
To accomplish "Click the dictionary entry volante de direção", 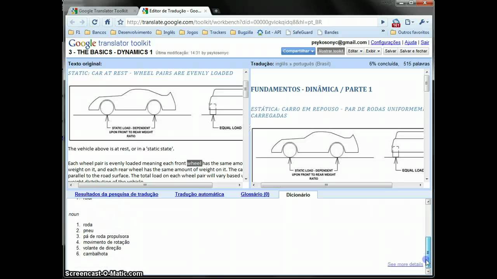I will (102, 248).
